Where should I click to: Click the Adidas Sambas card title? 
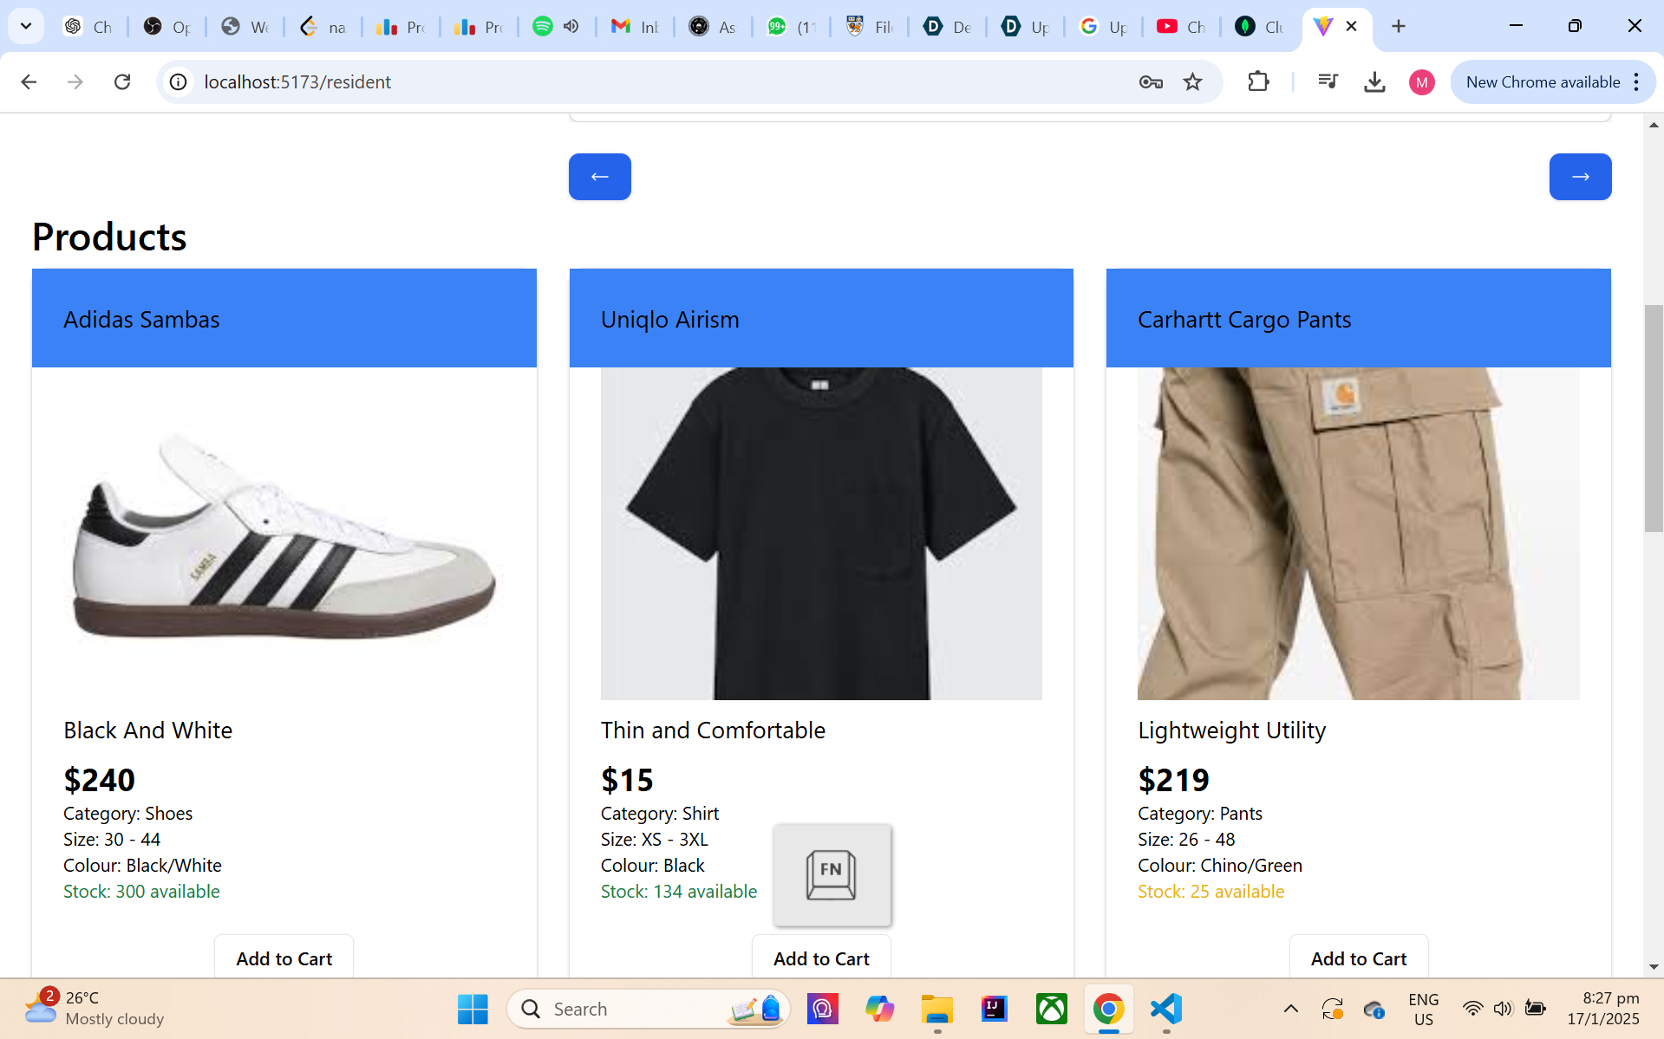pyautogui.click(x=141, y=319)
